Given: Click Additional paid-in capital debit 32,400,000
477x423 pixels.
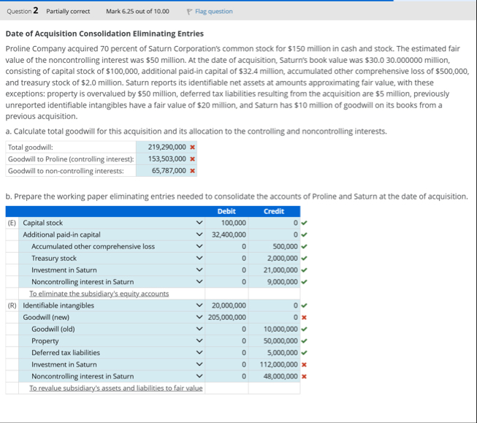Looking at the screenshot, I should coord(226,235).
